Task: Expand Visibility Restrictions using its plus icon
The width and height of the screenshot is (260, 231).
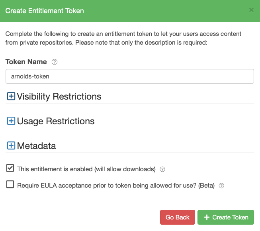Action: pyautogui.click(x=11, y=96)
